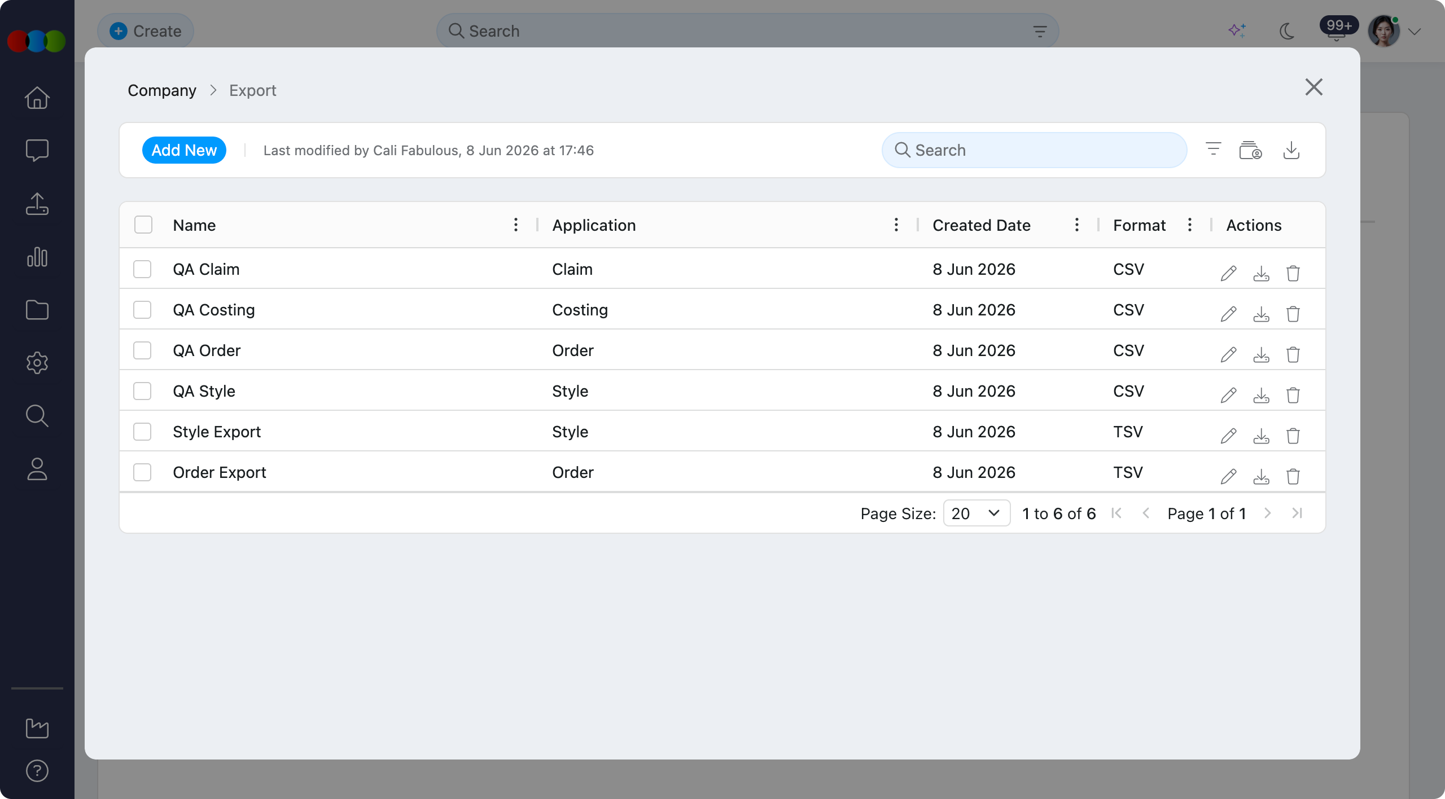The width and height of the screenshot is (1445, 799).
Task: Check the QA Claim row checkbox
Action: (142, 269)
